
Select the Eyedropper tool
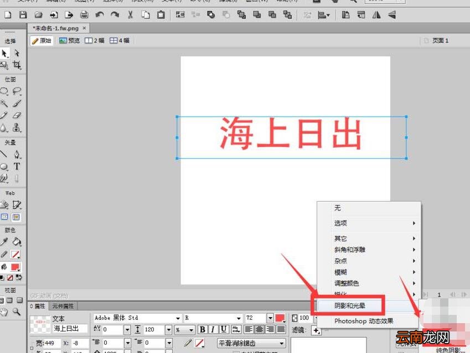point(4,242)
